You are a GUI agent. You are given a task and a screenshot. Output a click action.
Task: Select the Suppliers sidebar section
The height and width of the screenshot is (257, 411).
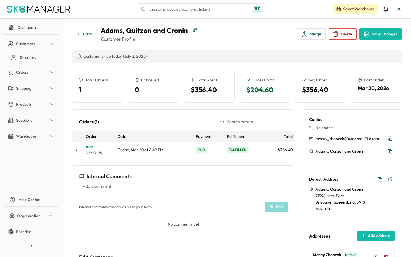tap(31, 120)
